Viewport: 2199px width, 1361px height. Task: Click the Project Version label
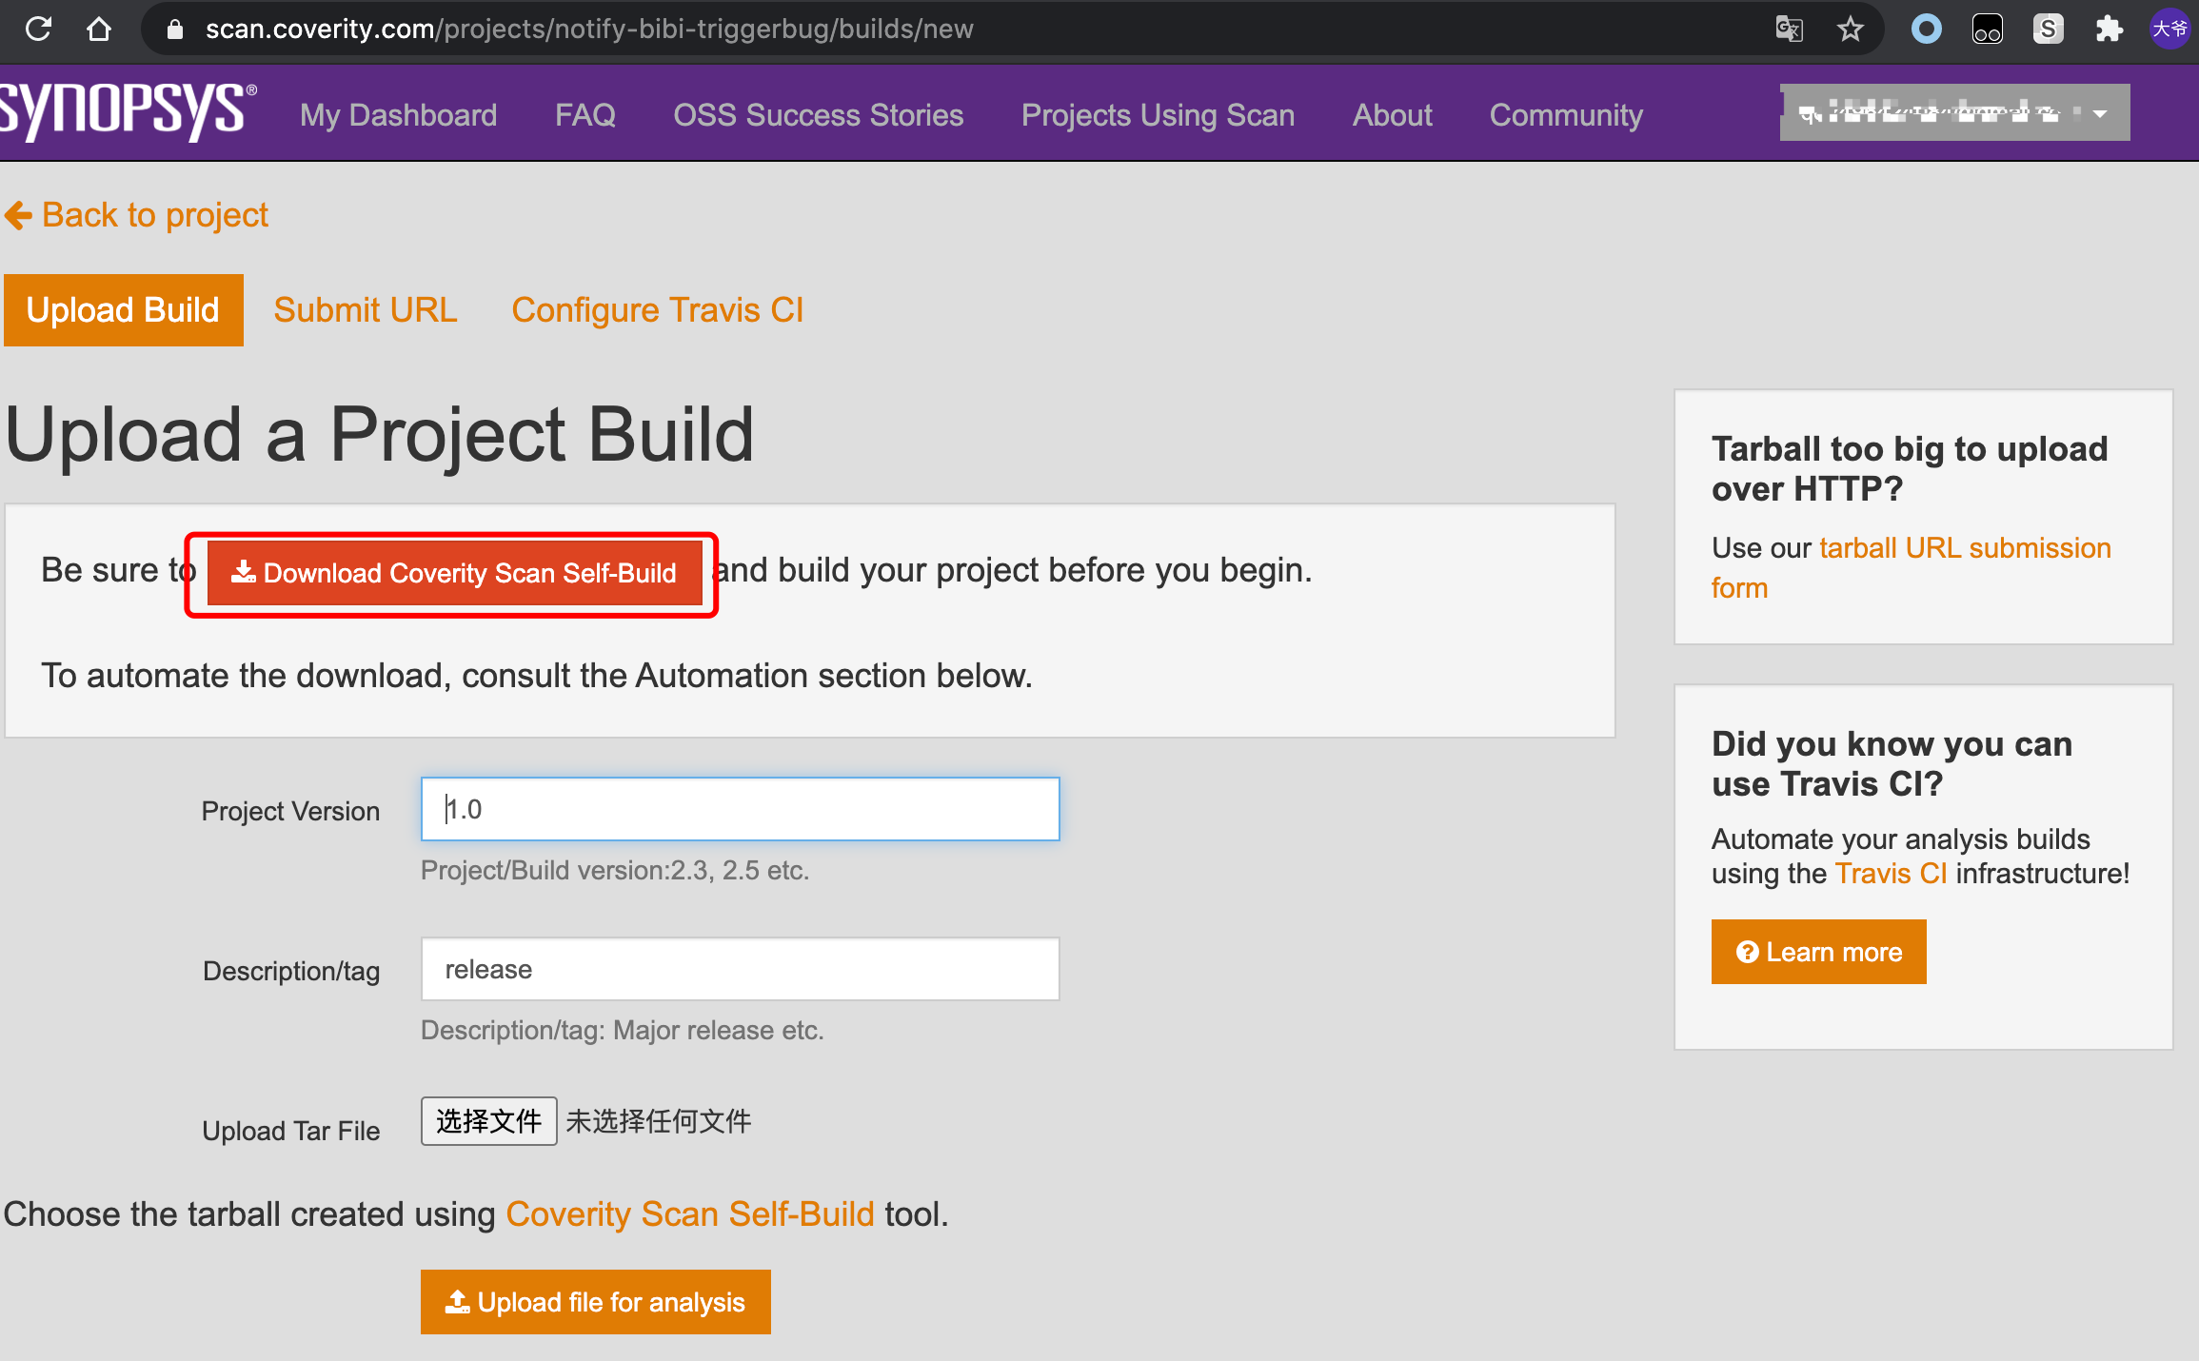290,811
